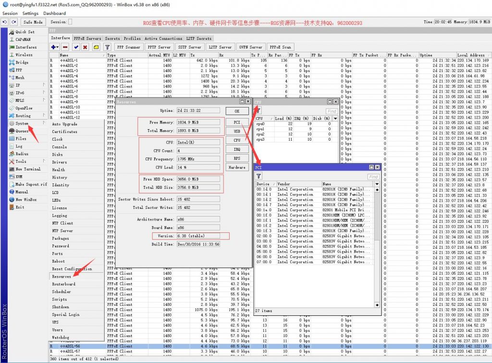The image size is (492, 363).
Task: Open column dropdown in CPU window
Action: tap(335, 119)
